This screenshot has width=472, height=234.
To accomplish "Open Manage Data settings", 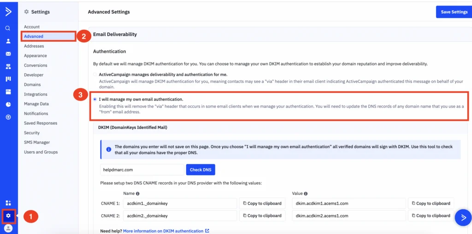I will click(x=36, y=103).
